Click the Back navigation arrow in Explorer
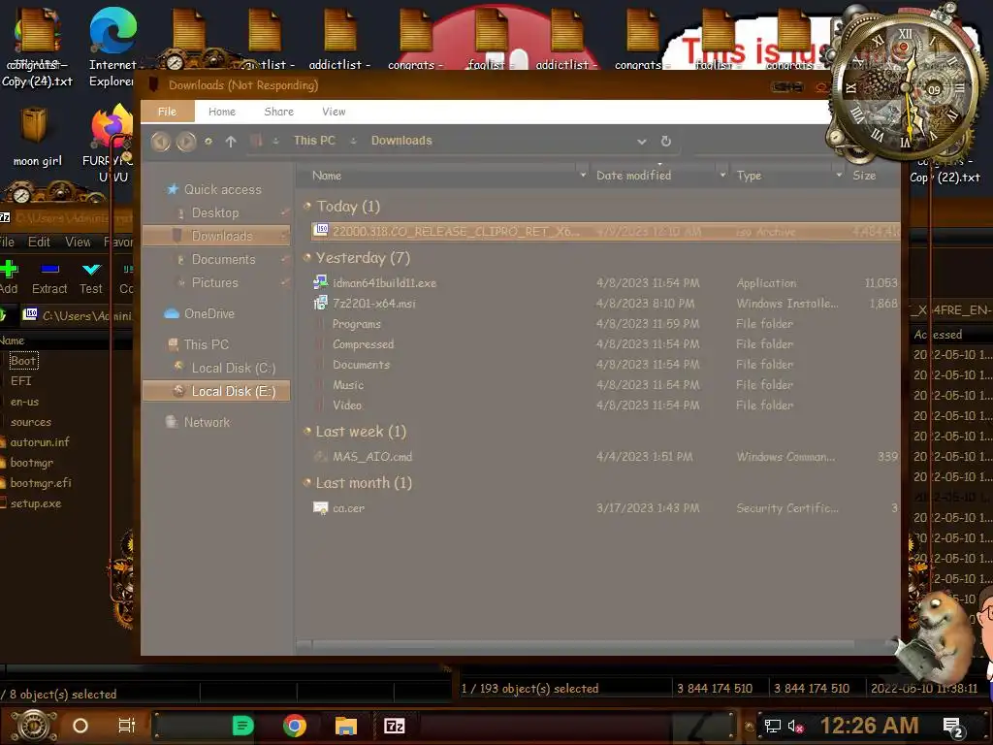The image size is (993, 745). (x=161, y=141)
